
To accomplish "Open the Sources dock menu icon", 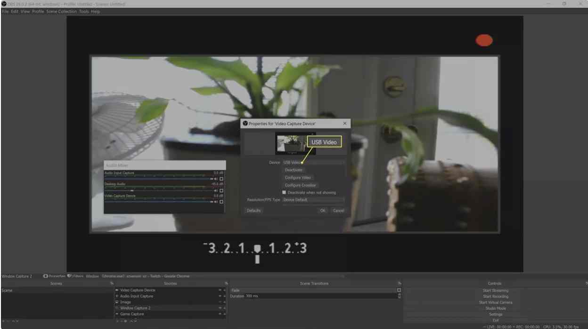I will (226, 283).
